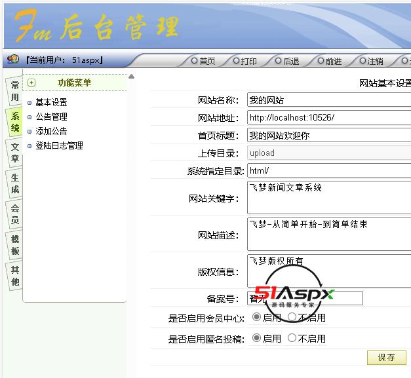
Task: Click the 网站基本设置 page title
Action: pos(385,83)
